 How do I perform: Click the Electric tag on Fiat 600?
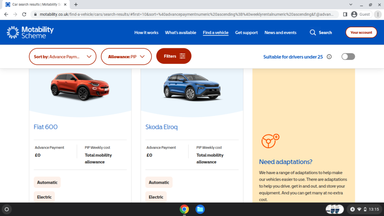(44, 197)
